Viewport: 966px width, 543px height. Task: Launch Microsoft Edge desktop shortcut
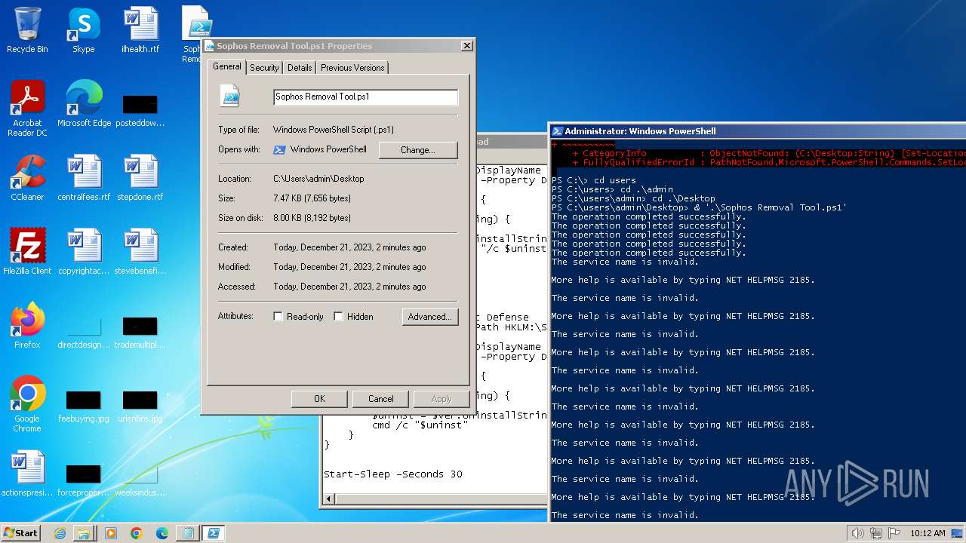click(x=84, y=104)
